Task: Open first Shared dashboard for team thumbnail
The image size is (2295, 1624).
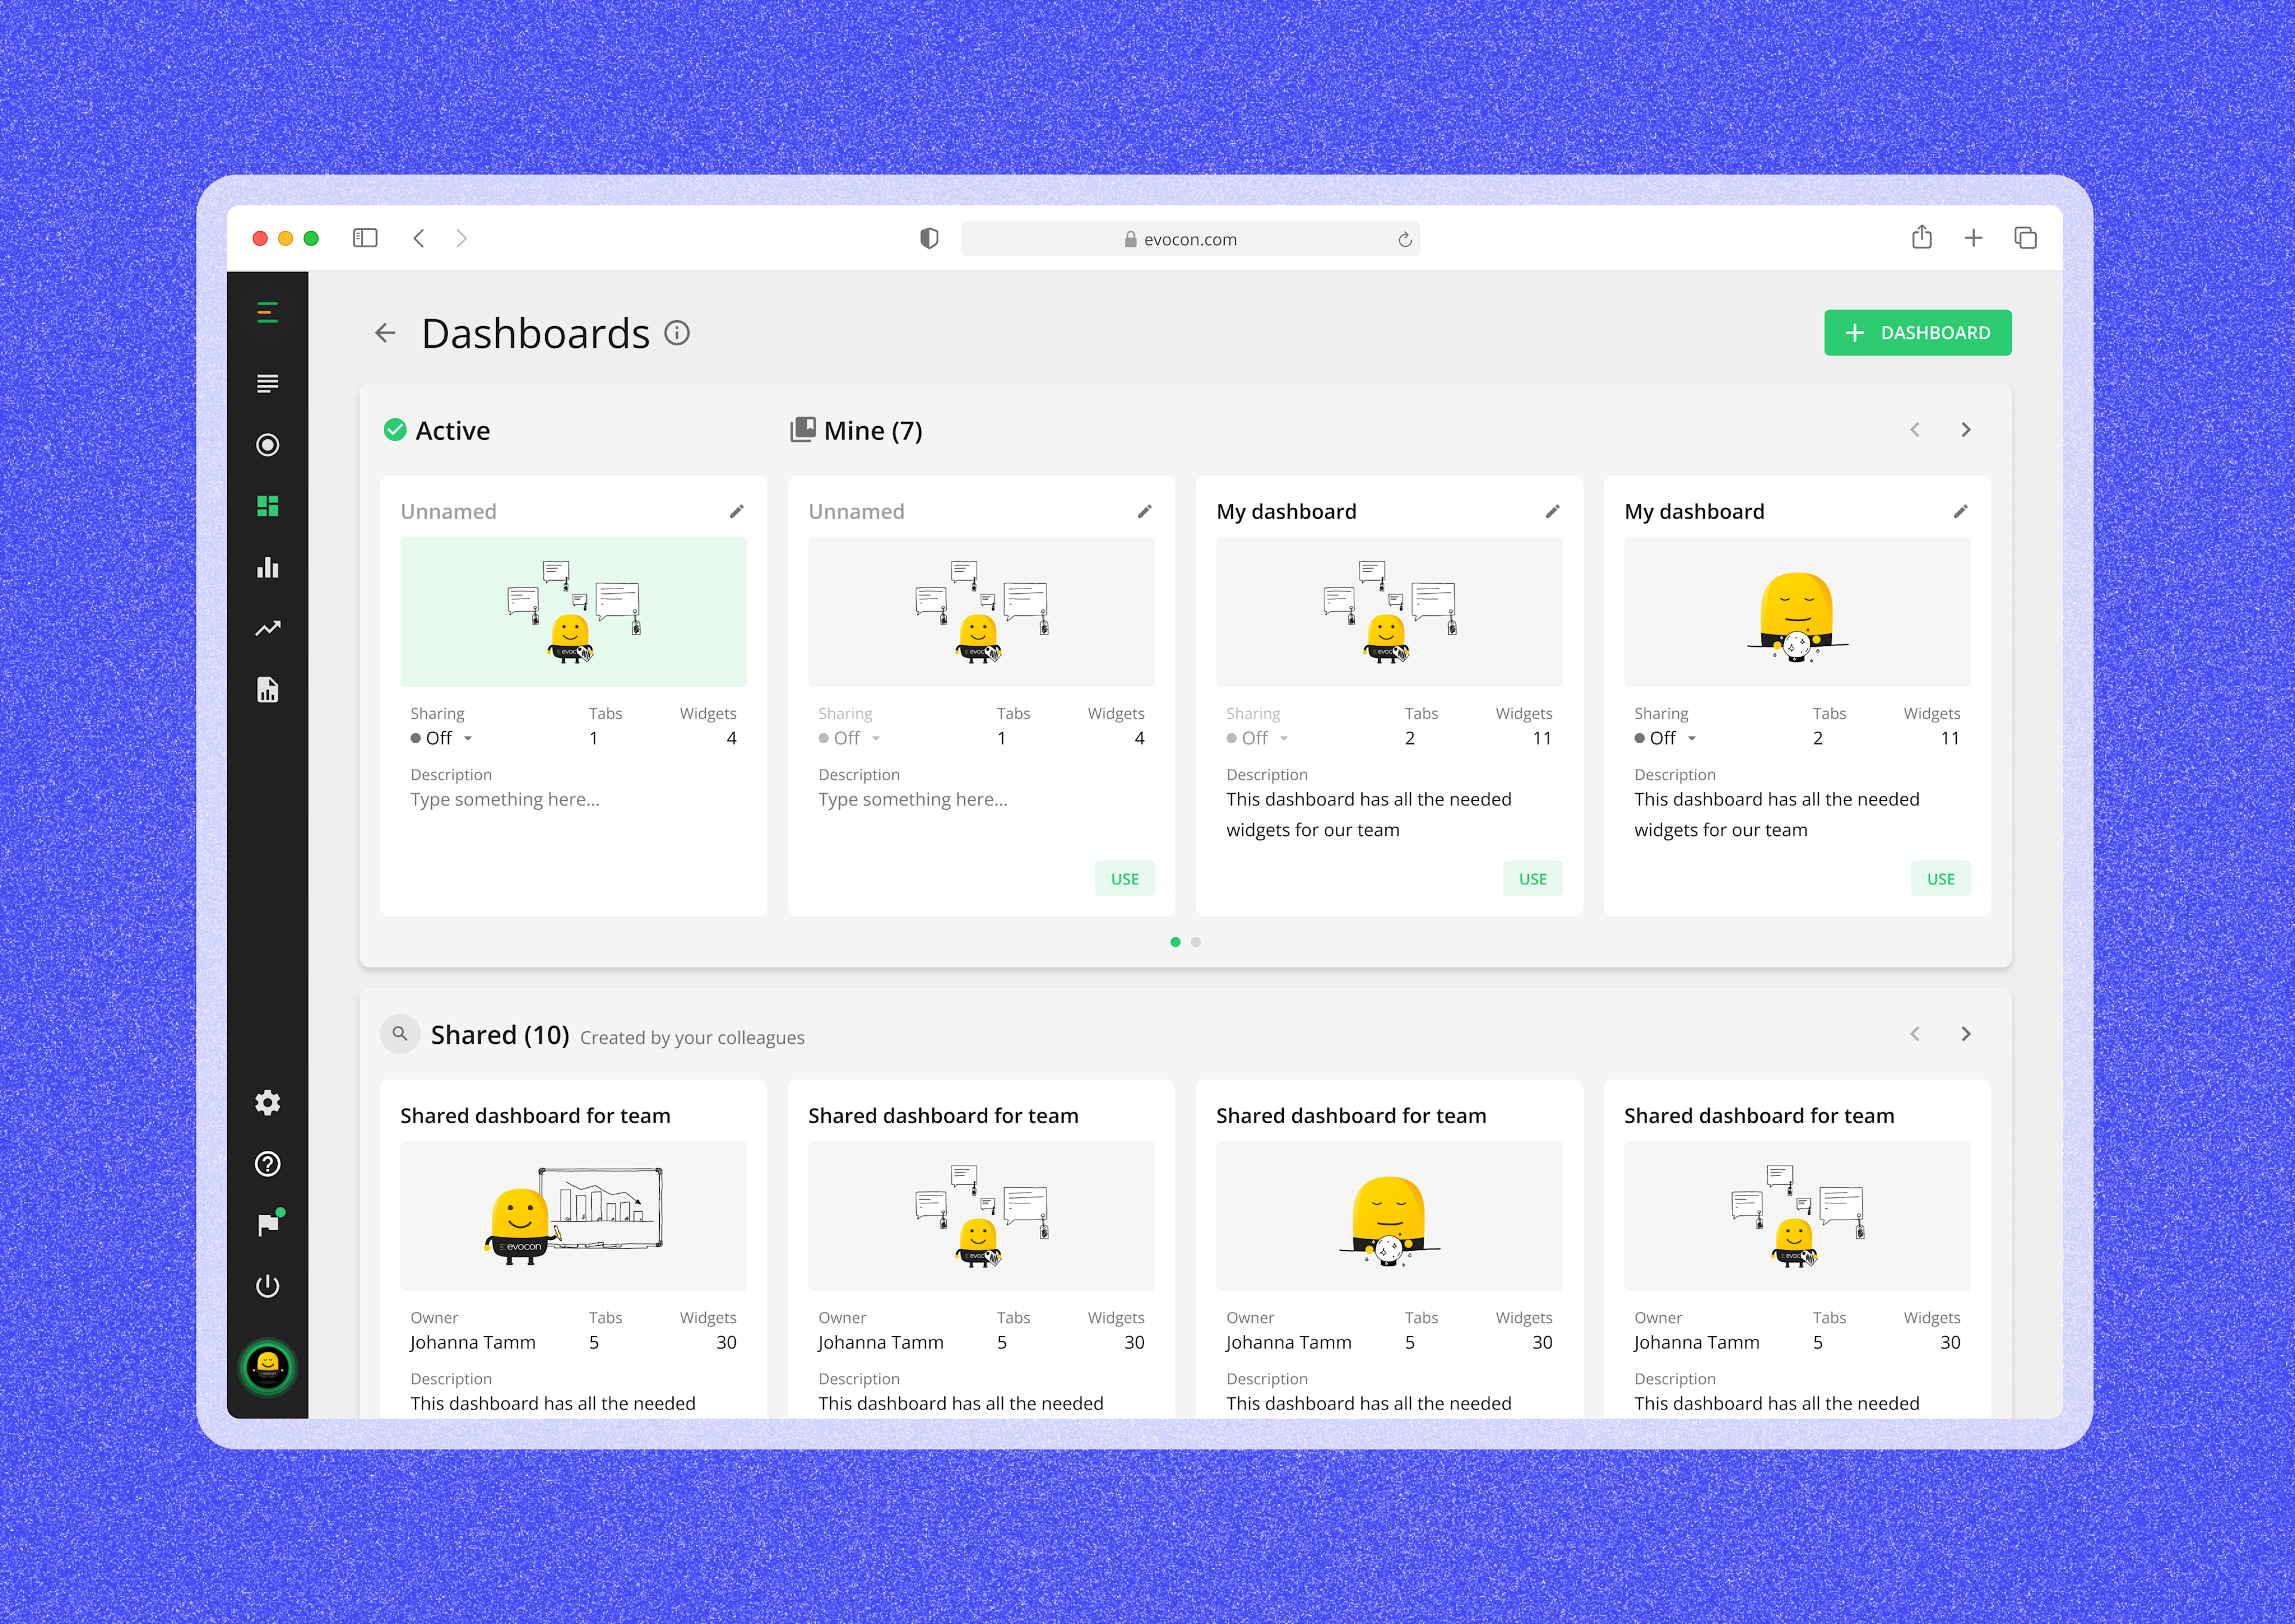Action: tap(573, 1215)
